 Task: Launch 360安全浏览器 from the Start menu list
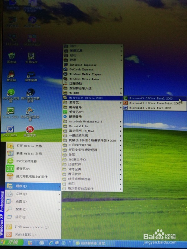point(33,161)
